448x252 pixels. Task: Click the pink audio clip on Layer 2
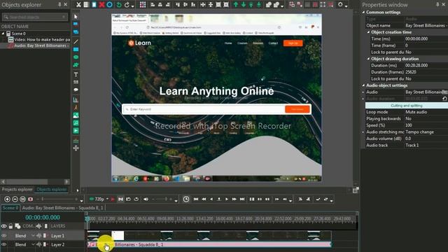(x=209, y=244)
